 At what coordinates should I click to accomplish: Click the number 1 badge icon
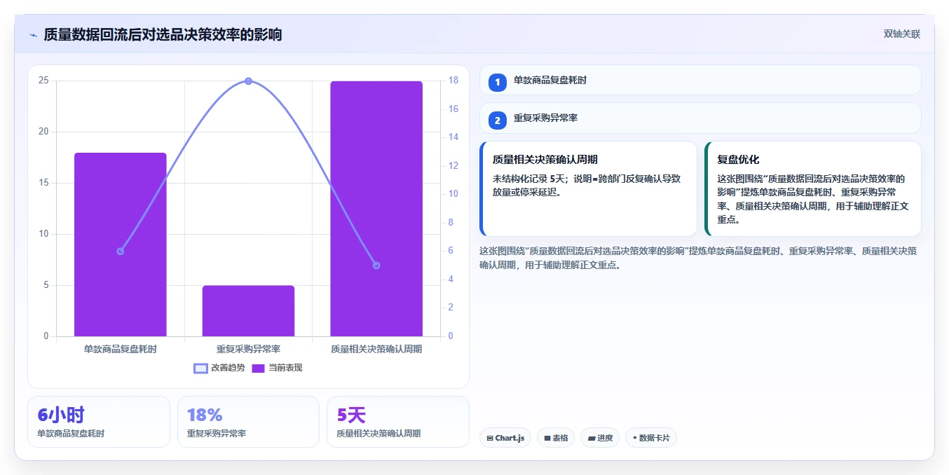click(498, 82)
